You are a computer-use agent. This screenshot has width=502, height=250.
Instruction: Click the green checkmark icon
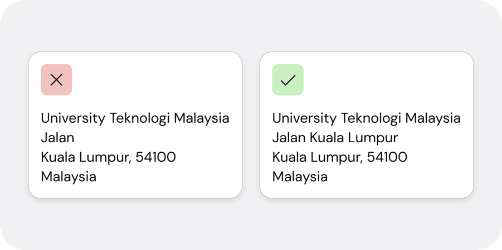pos(287,80)
